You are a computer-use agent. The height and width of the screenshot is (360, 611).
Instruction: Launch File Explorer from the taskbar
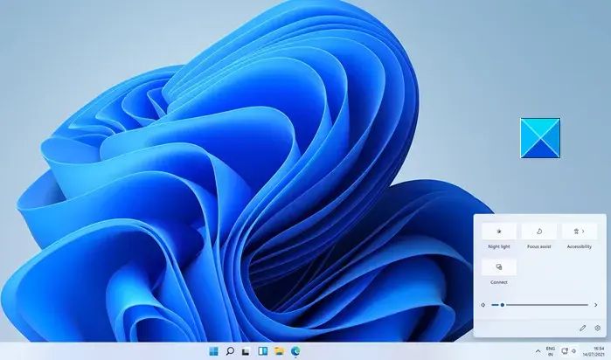click(279, 351)
